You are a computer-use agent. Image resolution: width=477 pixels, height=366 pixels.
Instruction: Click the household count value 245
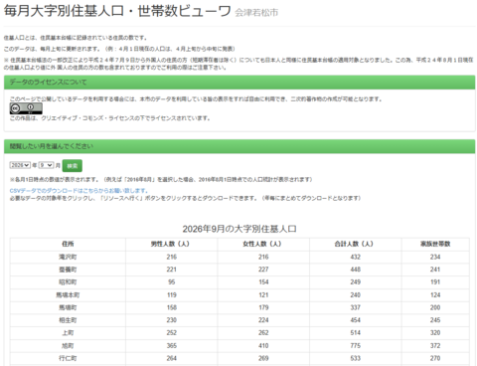click(x=435, y=320)
